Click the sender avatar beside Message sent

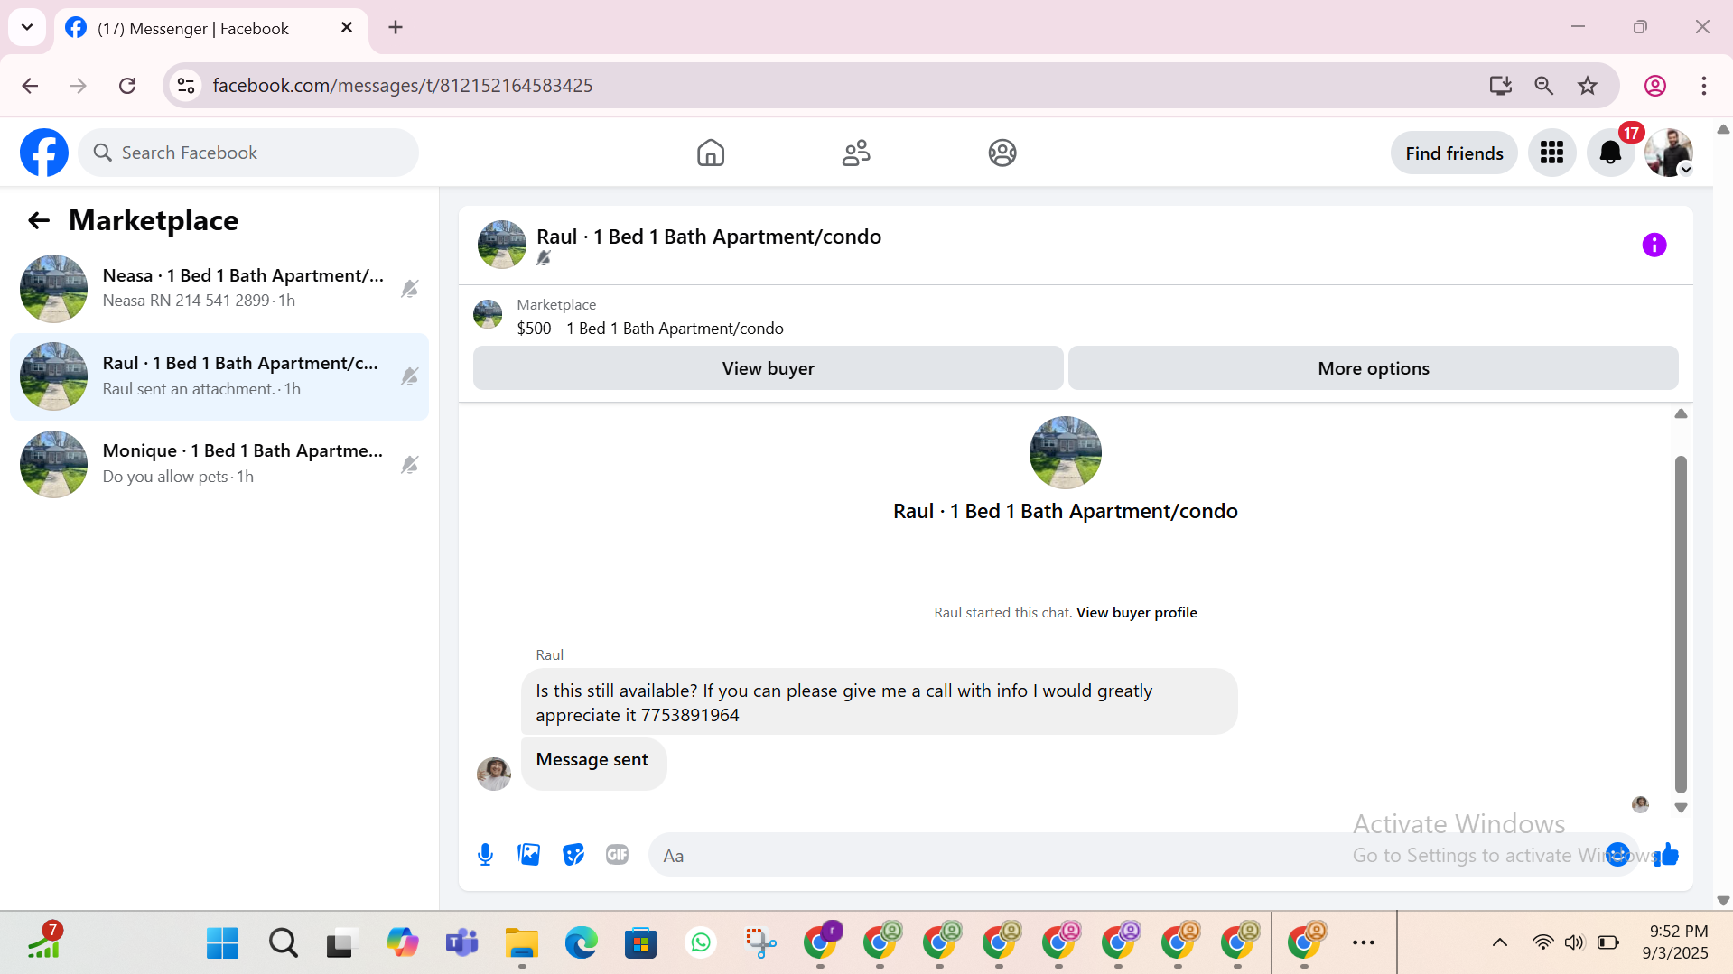tap(493, 774)
